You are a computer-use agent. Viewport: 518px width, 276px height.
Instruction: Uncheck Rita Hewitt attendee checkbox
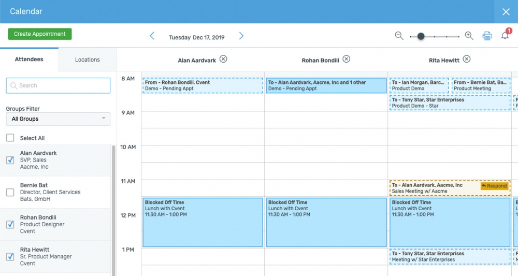pos(10,256)
